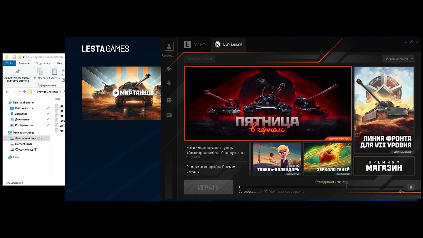Viewport: 423px width, 238px height.
Task: Select the file starting with 'cef_'
Action: point(60,126)
